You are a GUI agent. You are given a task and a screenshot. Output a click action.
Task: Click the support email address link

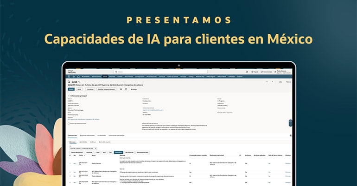[153, 110]
